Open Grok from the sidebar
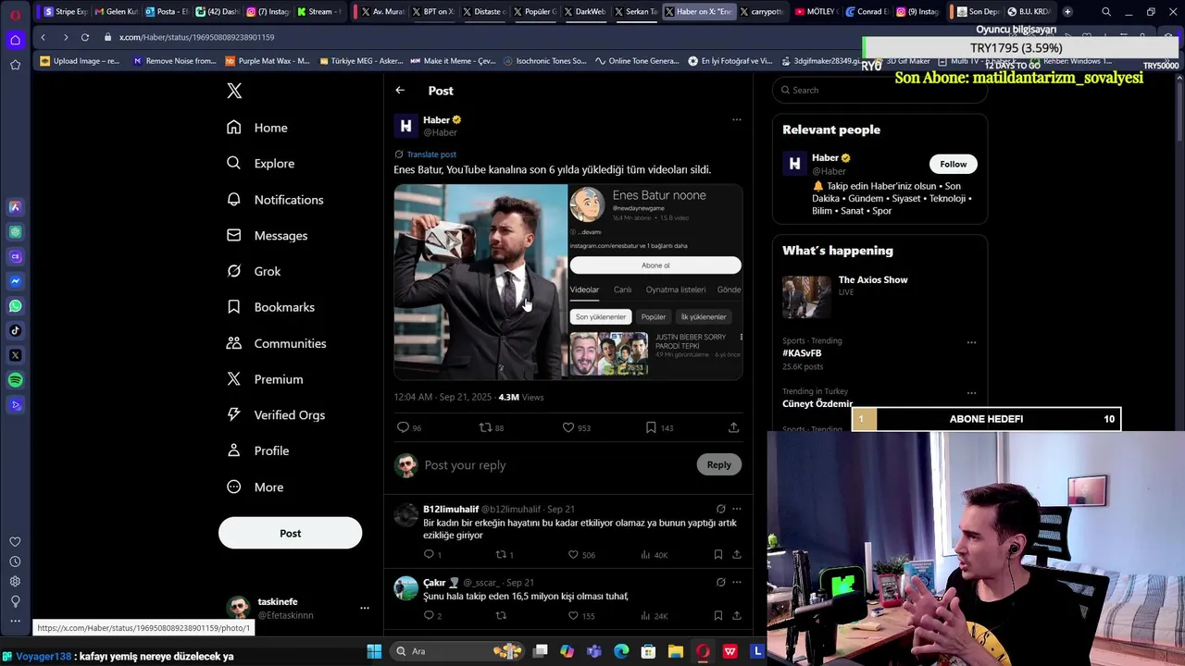The height and width of the screenshot is (666, 1185). (254, 271)
